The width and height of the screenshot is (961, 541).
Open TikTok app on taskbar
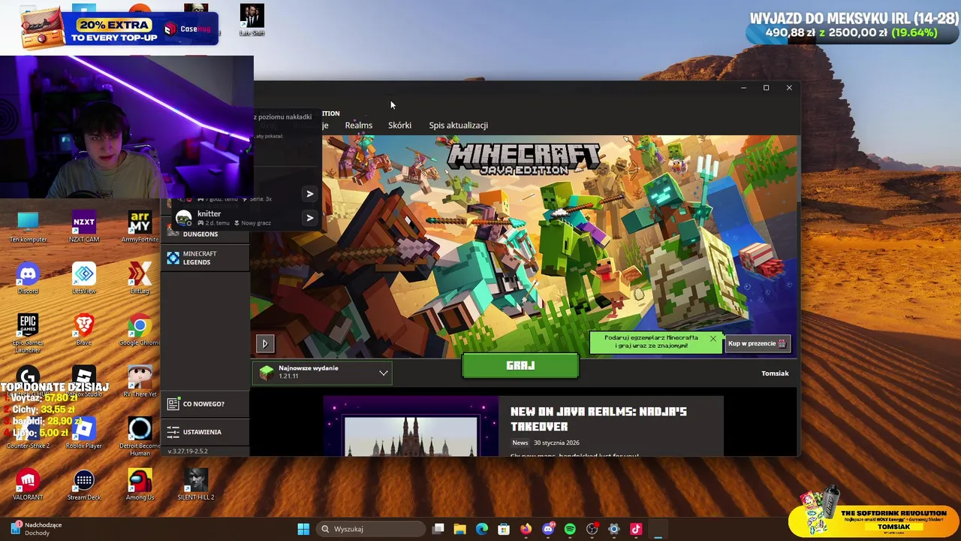636,529
